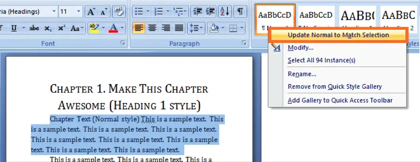Click the red font color swatch
Image resolution: width=420 pixels, height=162 pixels.
pyautogui.click(x=114, y=28)
